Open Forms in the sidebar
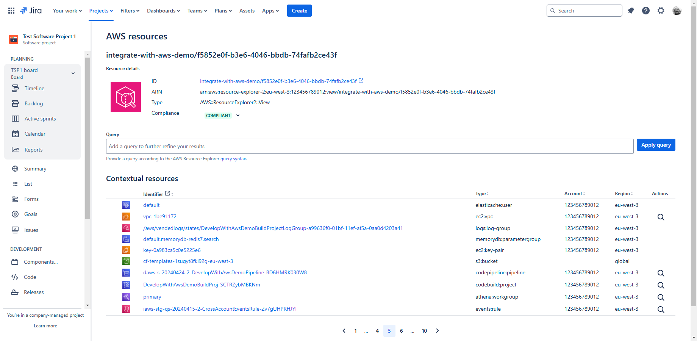 (31, 199)
